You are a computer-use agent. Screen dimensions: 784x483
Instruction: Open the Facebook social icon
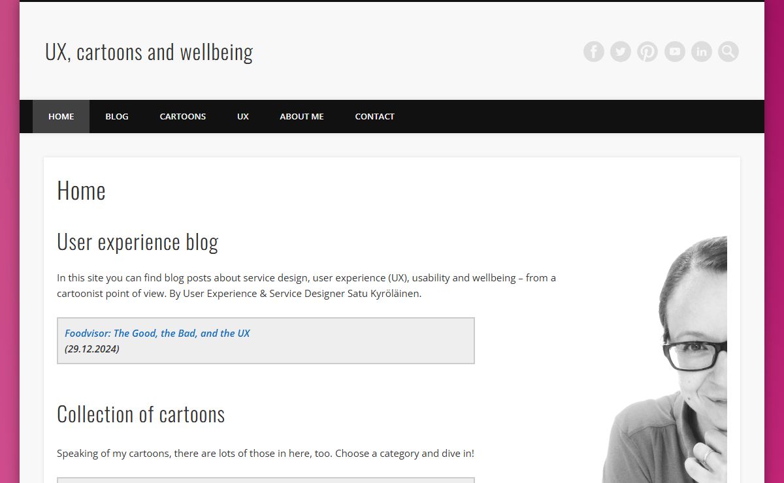(x=593, y=52)
